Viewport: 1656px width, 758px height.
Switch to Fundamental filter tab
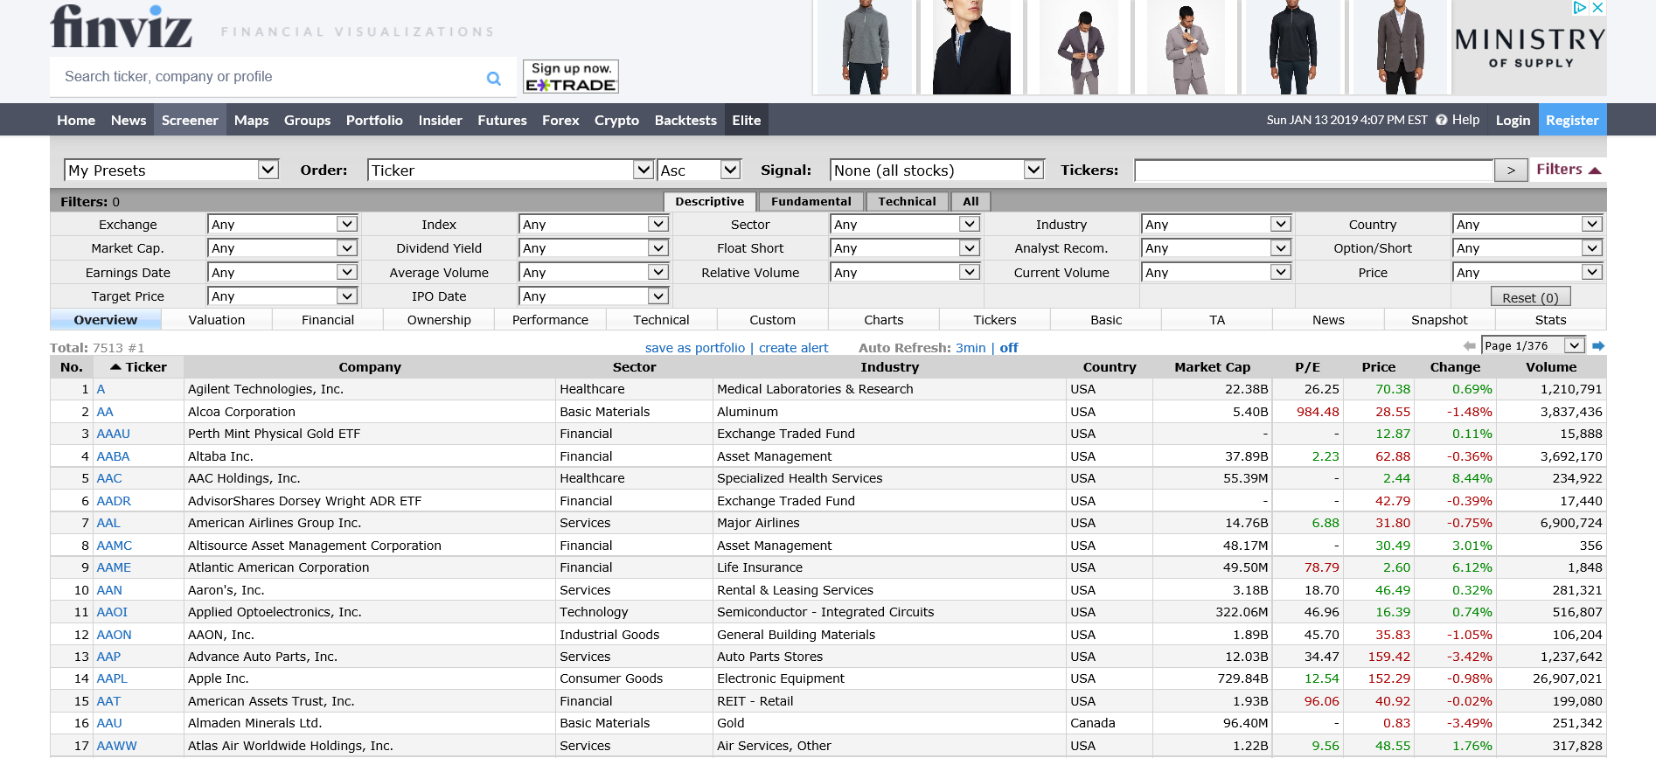coord(811,201)
